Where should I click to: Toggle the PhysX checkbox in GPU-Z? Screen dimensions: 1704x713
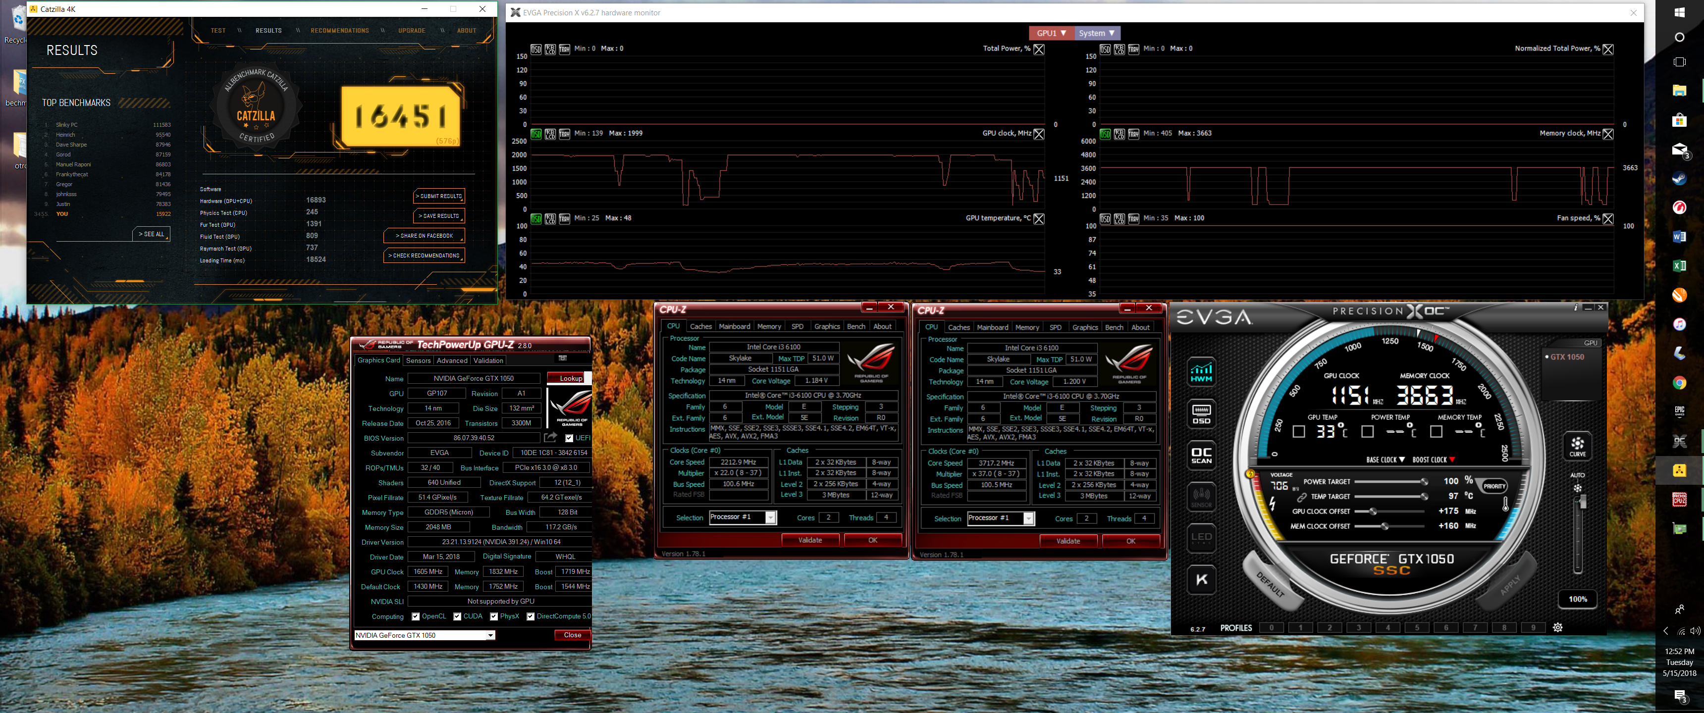493,616
